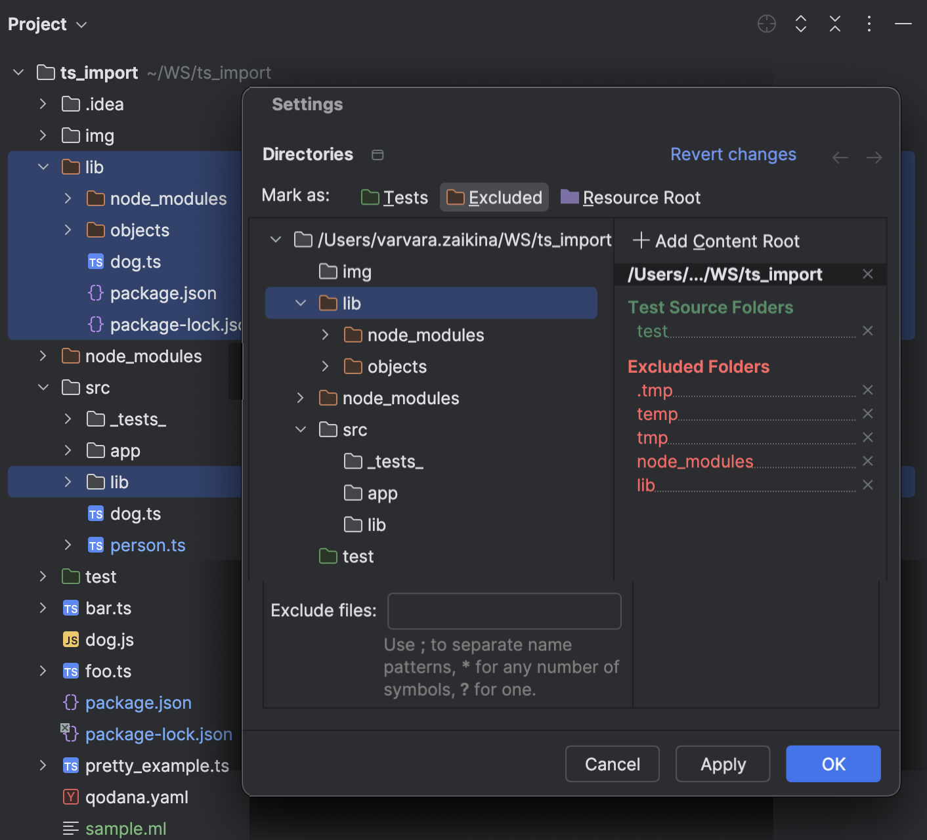
Task: Click the Revert changes link
Action: [733, 154]
